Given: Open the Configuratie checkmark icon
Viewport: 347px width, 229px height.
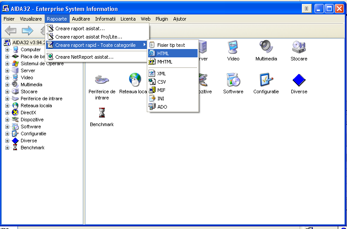Looking at the screenshot, I should coord(266,80).
